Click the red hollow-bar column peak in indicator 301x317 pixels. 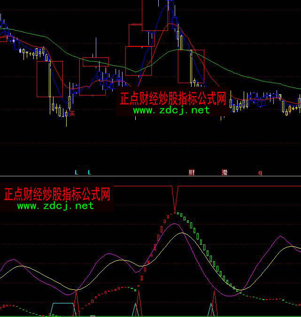click(174, 214)
